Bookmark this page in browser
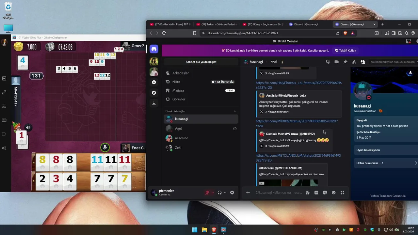The width and height of the screenshot is (418, 235). (195, 33)
